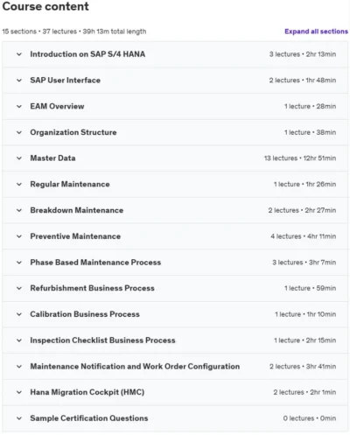Expand the Introduction on SAP S/4 HANA chevron
Viewport: 350px width, 435px height.
[x=19, y=54]
